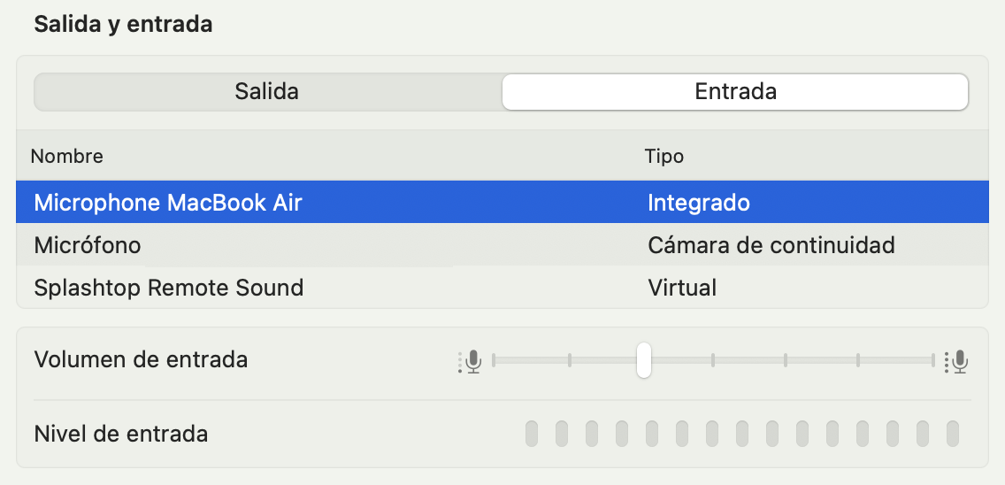Click the Virtual type cell

pos(682,288)
